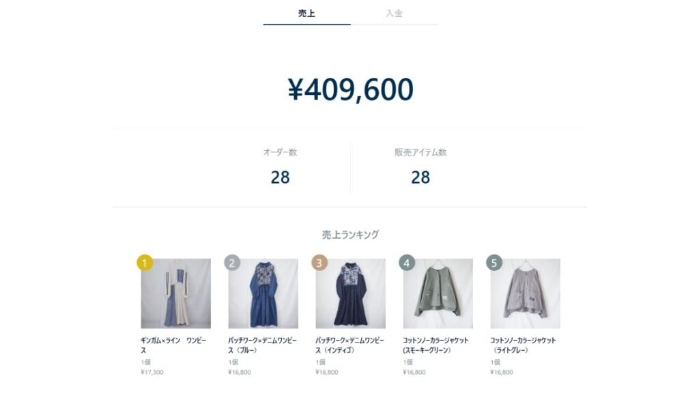Open the blue patchwork denim dress image
The image size is (699, 393).
(x=263, y=293)
